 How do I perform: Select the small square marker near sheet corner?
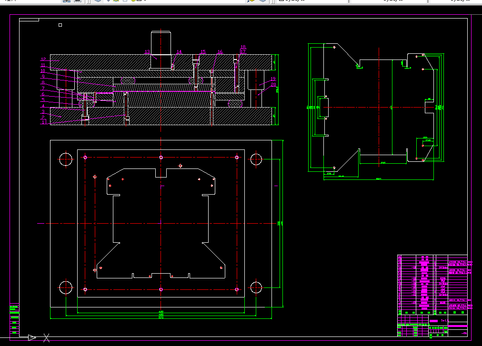[x=60, y=25]
